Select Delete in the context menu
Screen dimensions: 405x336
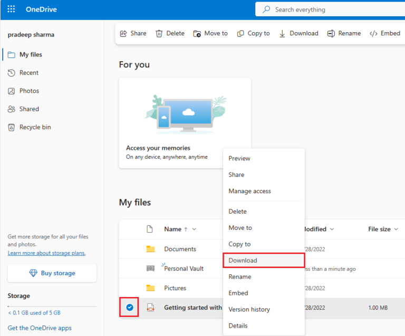coord(264,212)
